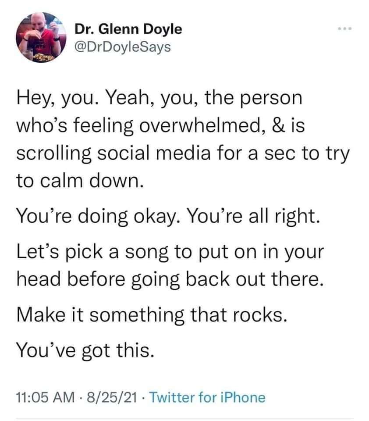Image resolution: width=369 pixels, height=421 pixels.
Task: Click the text "to calm down."
Action: [80, 182]
